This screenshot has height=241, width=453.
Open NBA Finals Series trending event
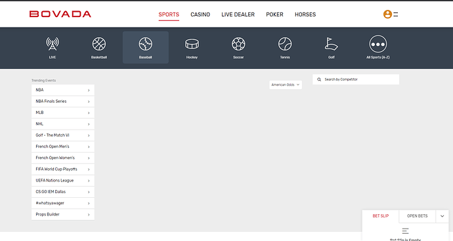63,102
